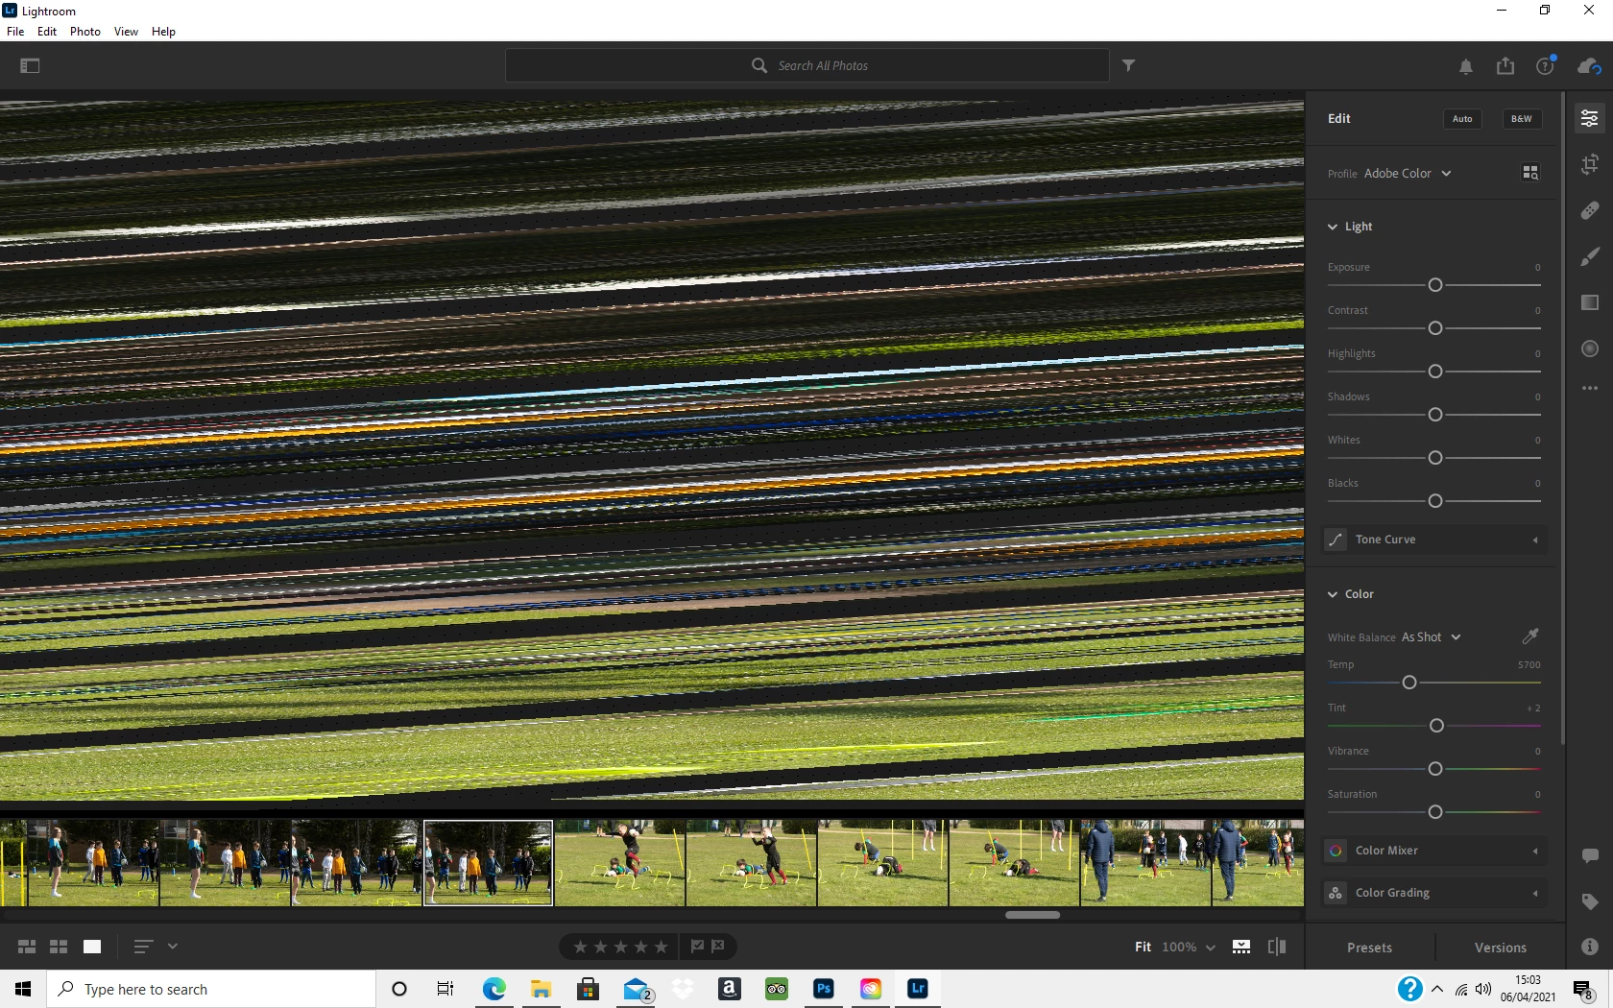Image resolution: width=1613 pixels, height=1008 pixels.
Task: Click the share icon
Action: pos(1505,65)
